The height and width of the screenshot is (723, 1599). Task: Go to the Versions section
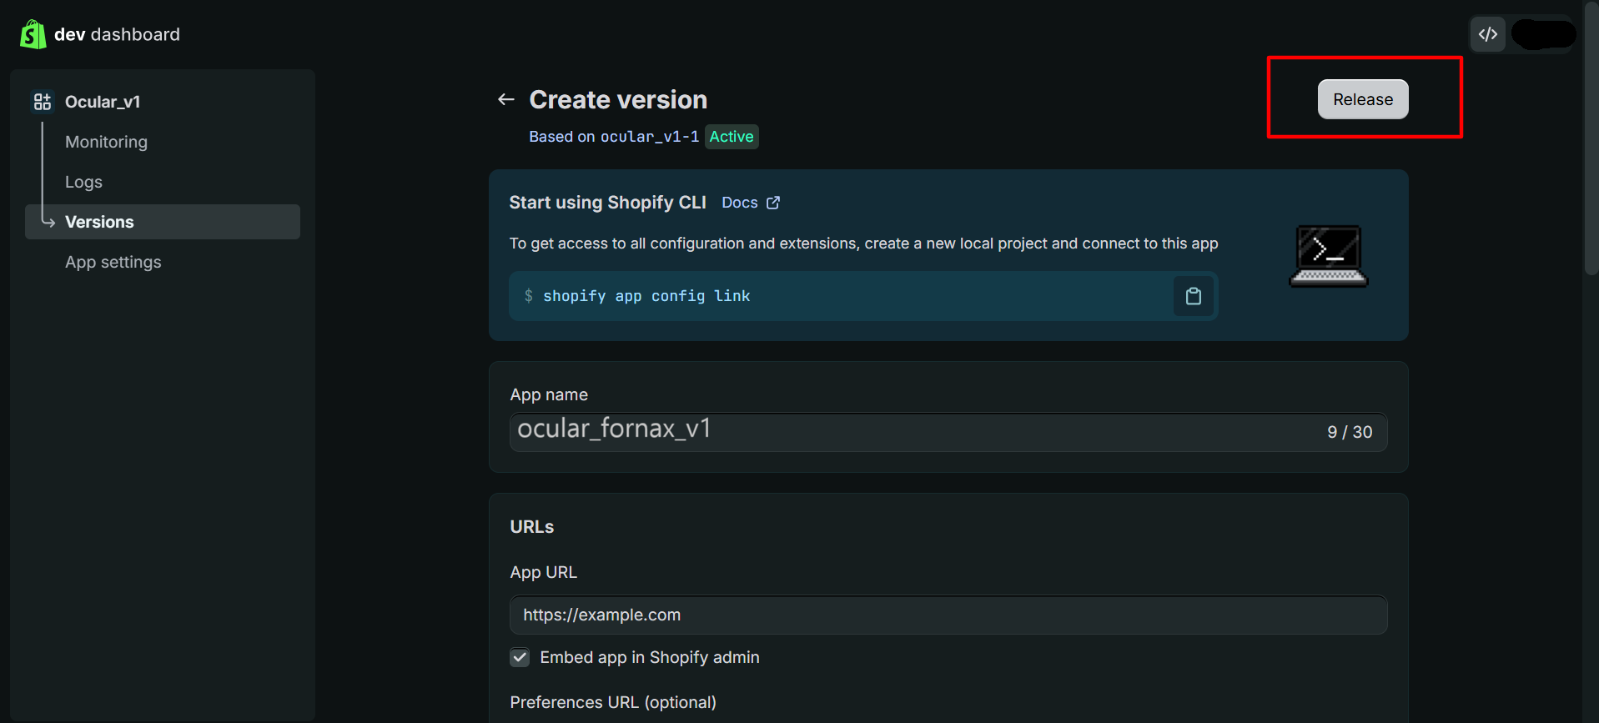pos(163,222)
